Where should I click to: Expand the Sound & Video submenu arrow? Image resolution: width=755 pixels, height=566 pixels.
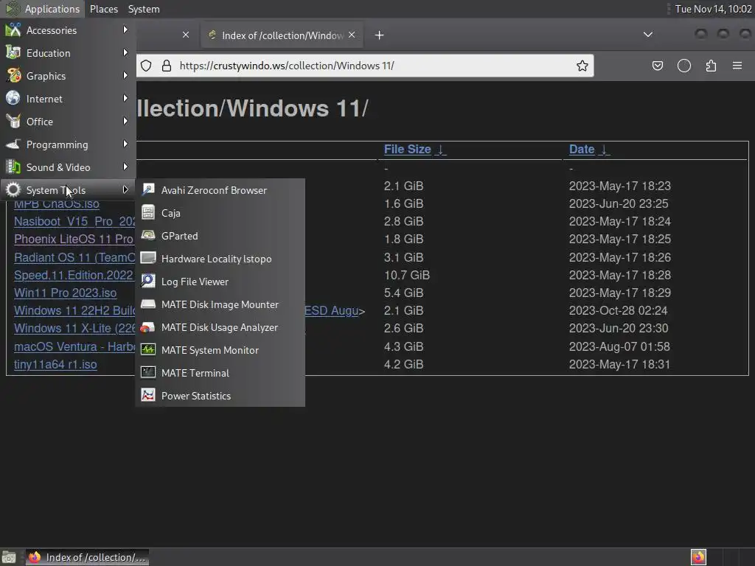[x=125, y=167]
